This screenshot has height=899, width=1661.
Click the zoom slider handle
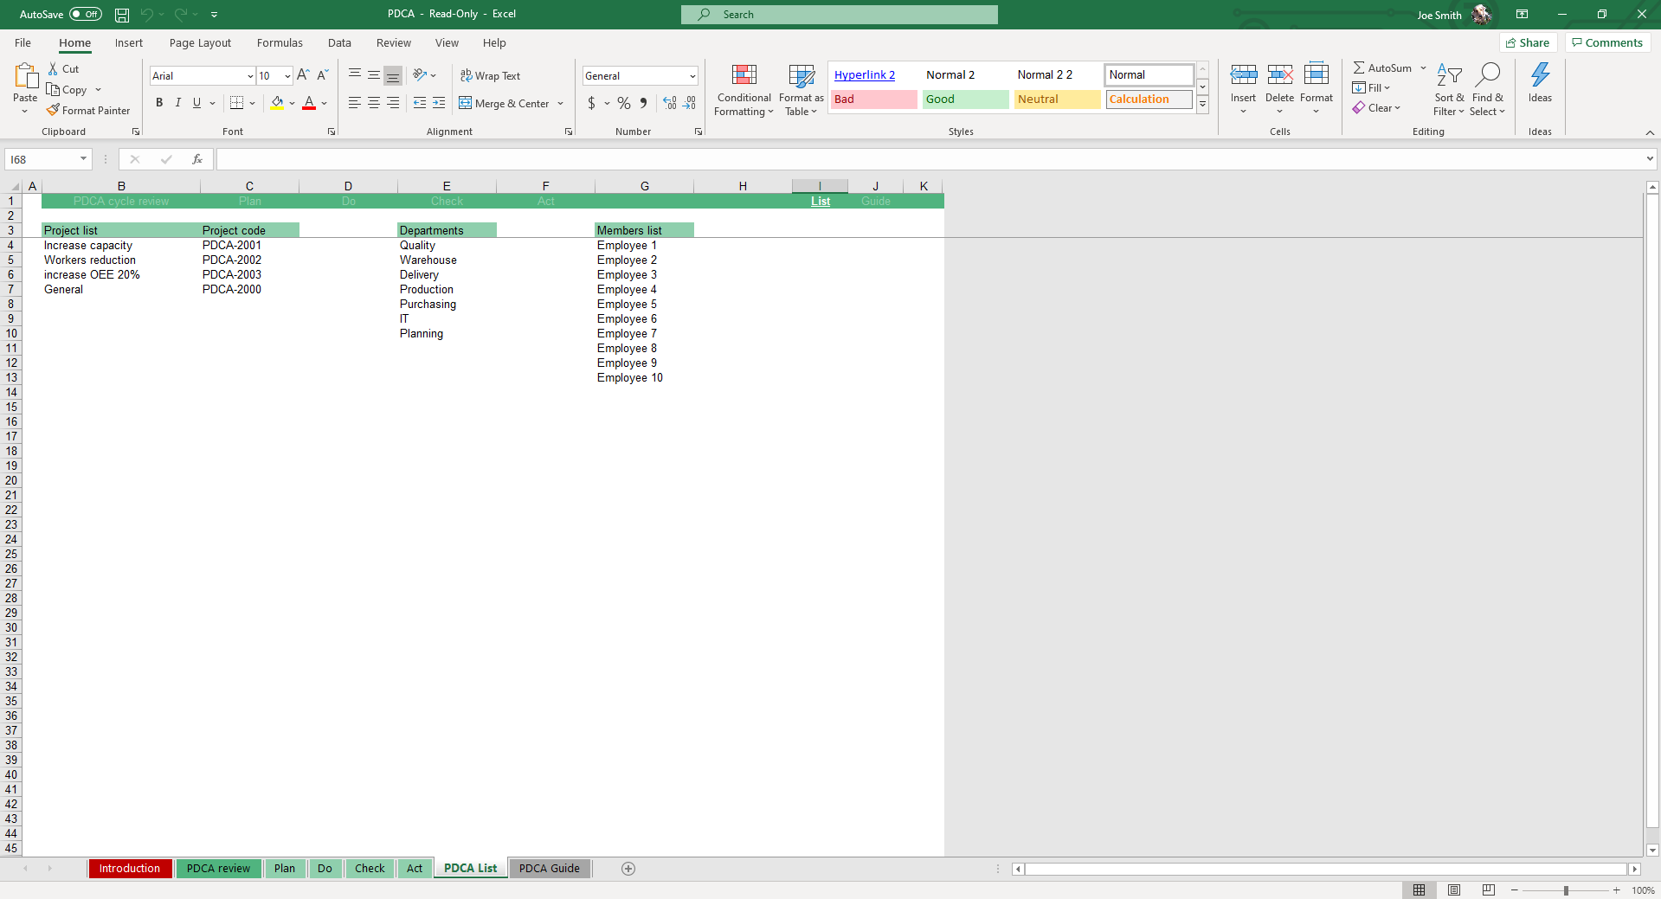coord(1565,890)
